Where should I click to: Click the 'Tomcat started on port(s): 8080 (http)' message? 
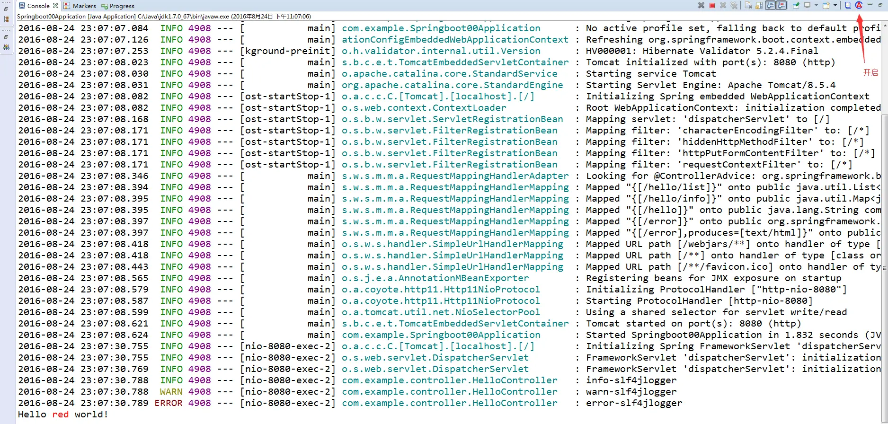(x=693, y=324)
